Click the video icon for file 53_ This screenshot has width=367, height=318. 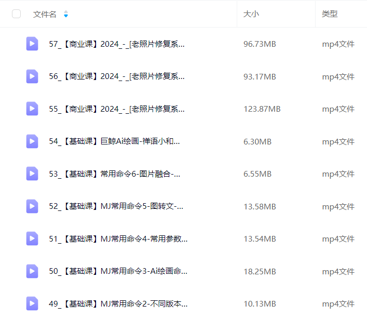32,174
